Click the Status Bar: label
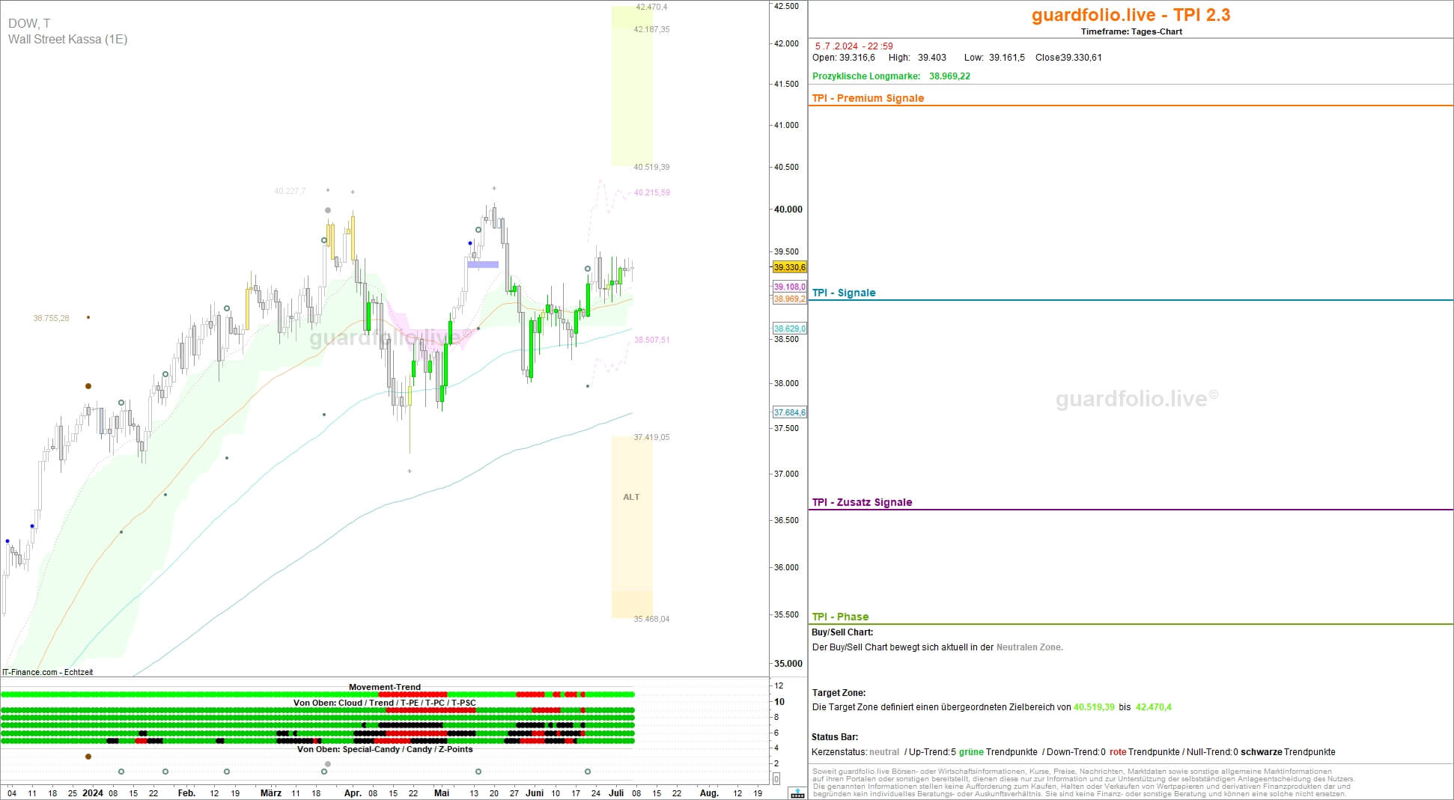1454x800 pixels. pyautogui.click(x=835, y=737)
